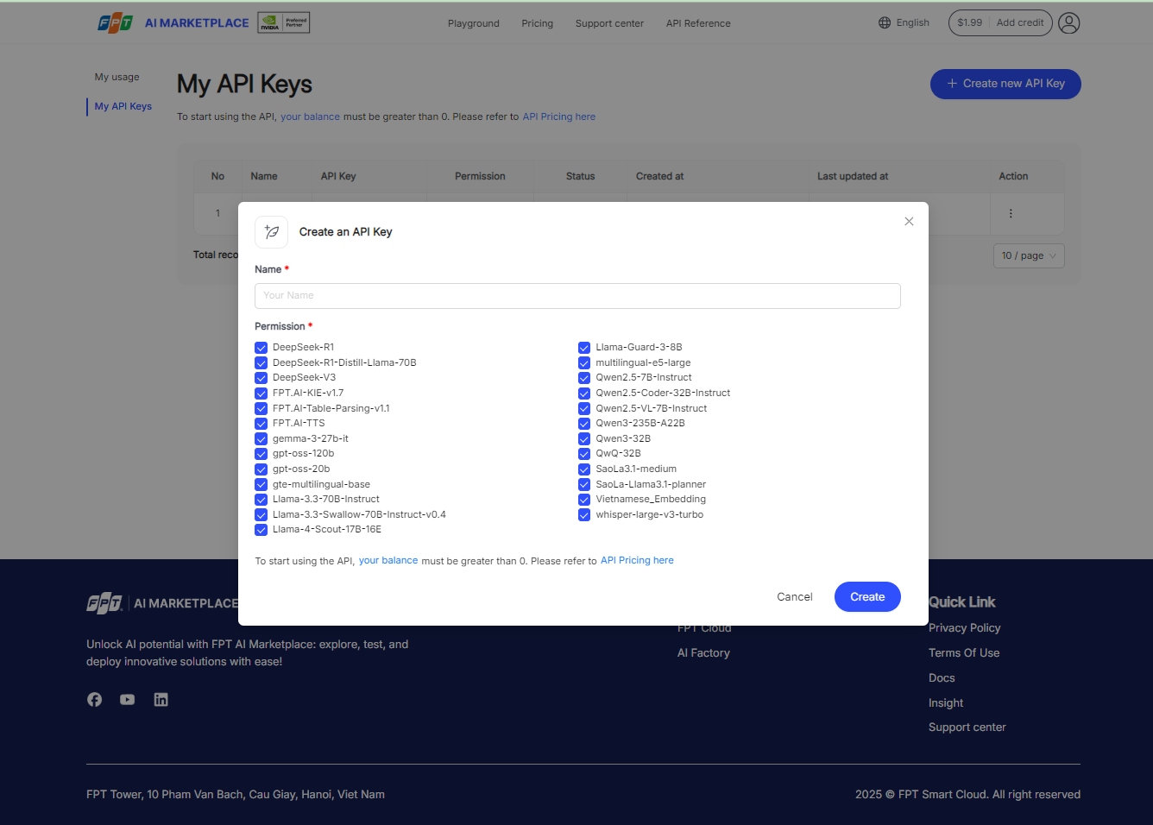Viewport: 1153px width, 825px height.
Task: Uncheck the SaoLa3.1-medium permission
Action: pos(584,469)
